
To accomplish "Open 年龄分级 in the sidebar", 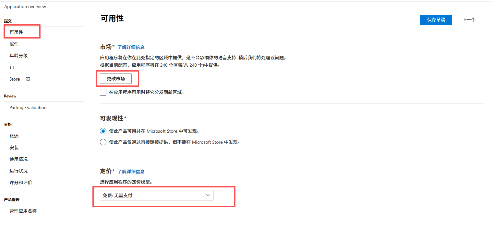I will pos(18,56).
